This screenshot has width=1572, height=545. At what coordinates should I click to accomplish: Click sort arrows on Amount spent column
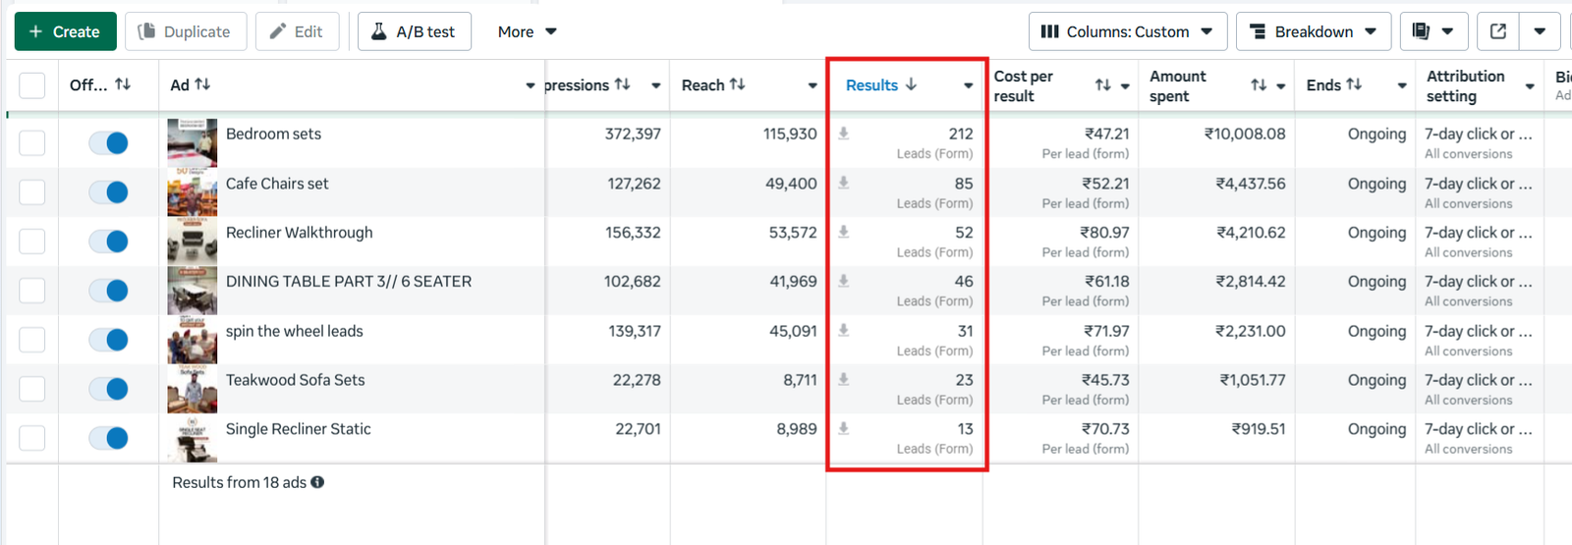[x=1258, y=85]
